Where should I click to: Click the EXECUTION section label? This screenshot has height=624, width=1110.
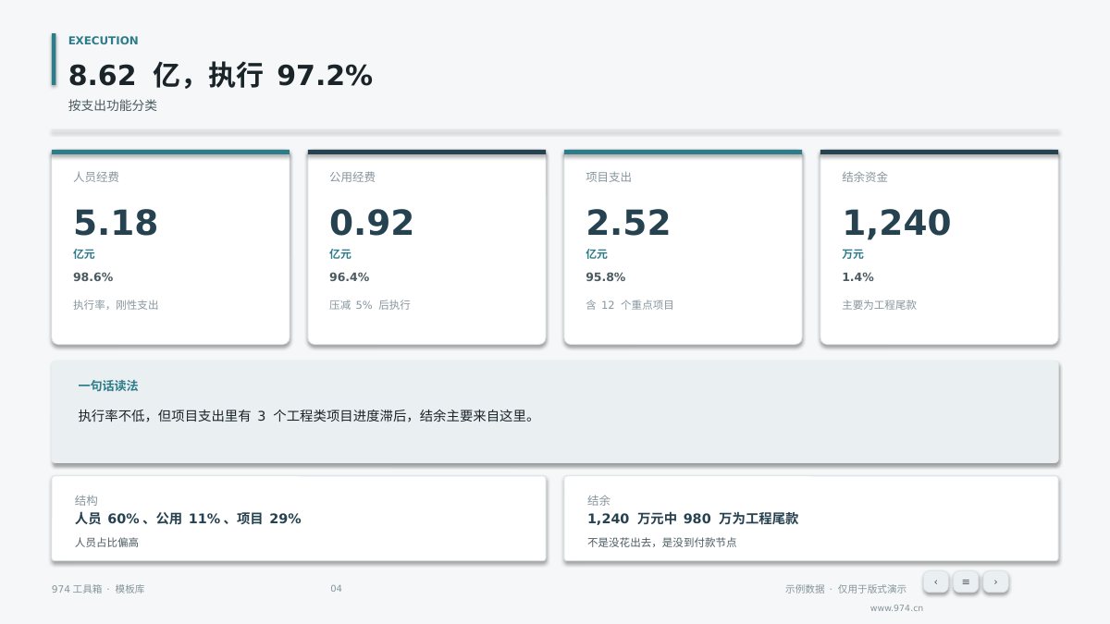coord(104,41)
